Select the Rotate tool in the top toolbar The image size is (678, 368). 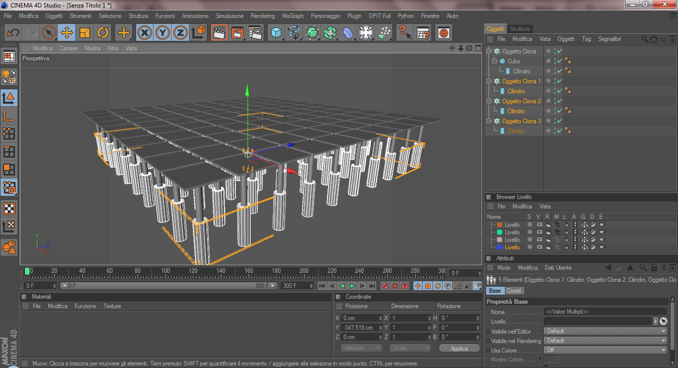pyautogui.click(x=103, y=33)
